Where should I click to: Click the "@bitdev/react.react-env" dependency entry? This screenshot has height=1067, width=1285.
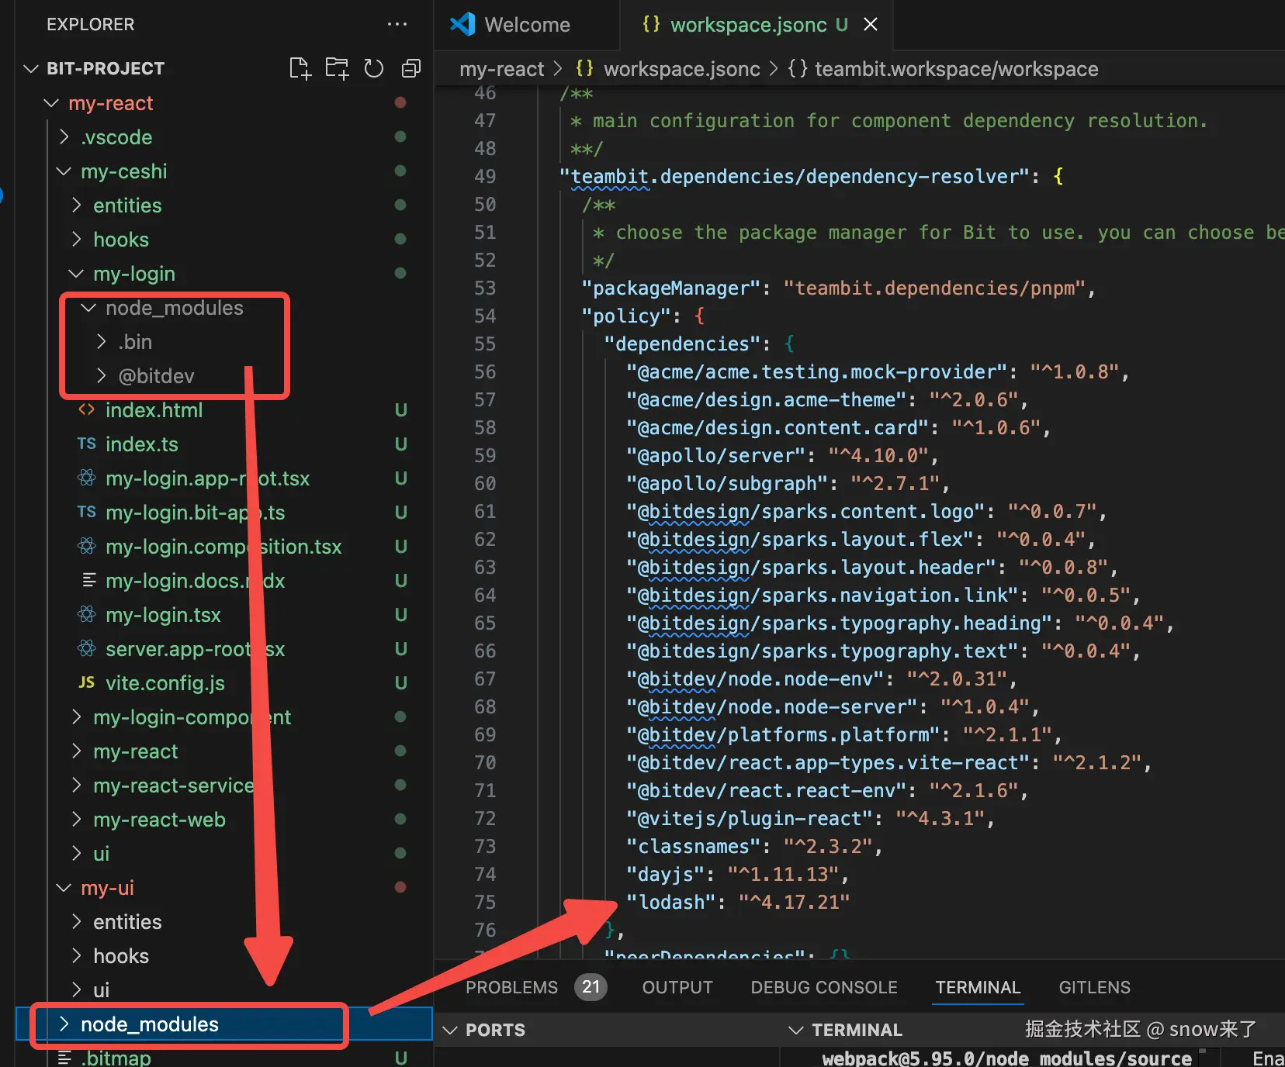(827, 791)
